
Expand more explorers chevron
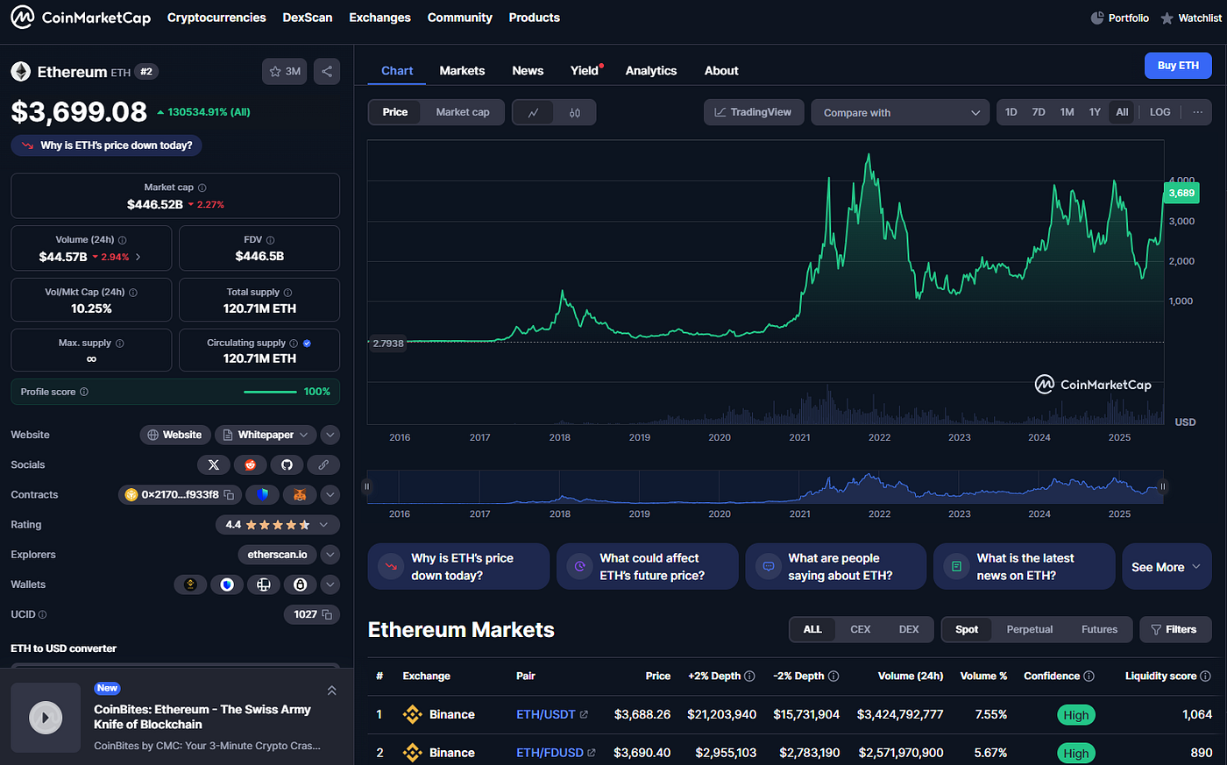point(330,555)
